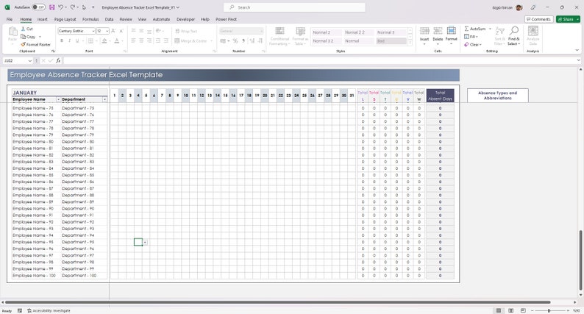
Task: Open the Format cells menu
Action: coord(451,35)
